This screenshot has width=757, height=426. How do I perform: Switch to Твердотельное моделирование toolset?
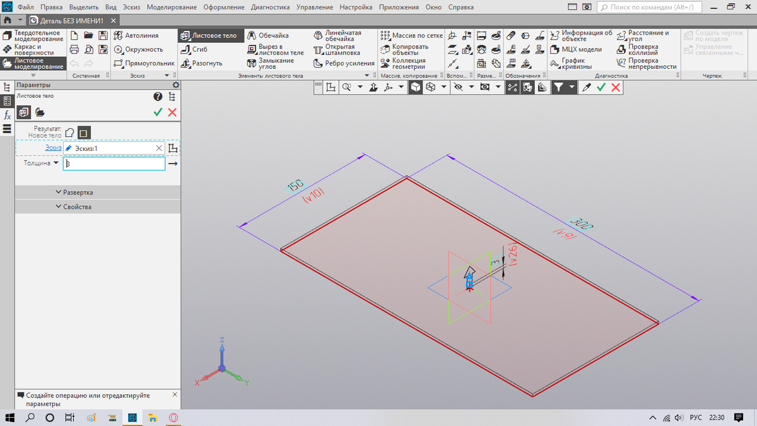point(33,36)
